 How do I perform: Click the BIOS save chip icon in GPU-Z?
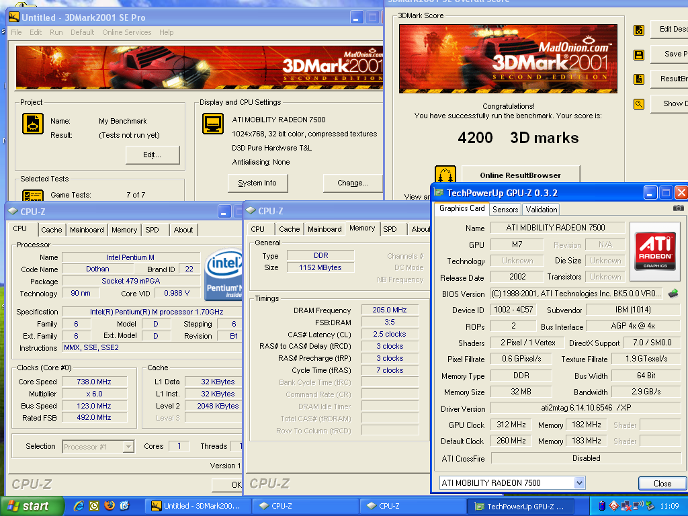pyautogui.click(x=673, y=294)
